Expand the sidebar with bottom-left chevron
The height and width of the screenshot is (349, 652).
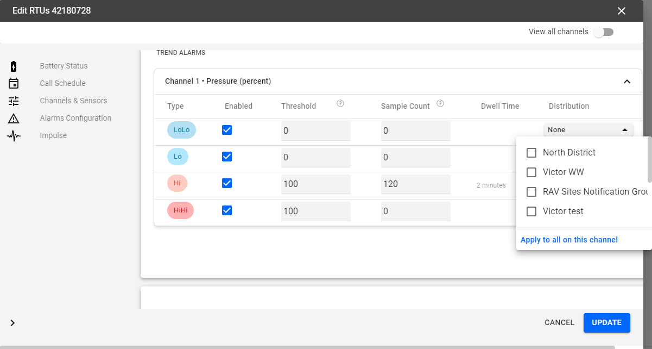pyautogui.click(x=12, y=323)
